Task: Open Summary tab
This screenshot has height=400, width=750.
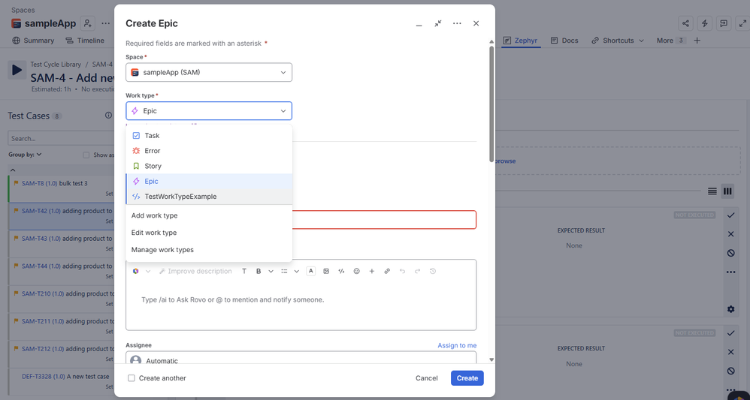Action: pos(34,41)
